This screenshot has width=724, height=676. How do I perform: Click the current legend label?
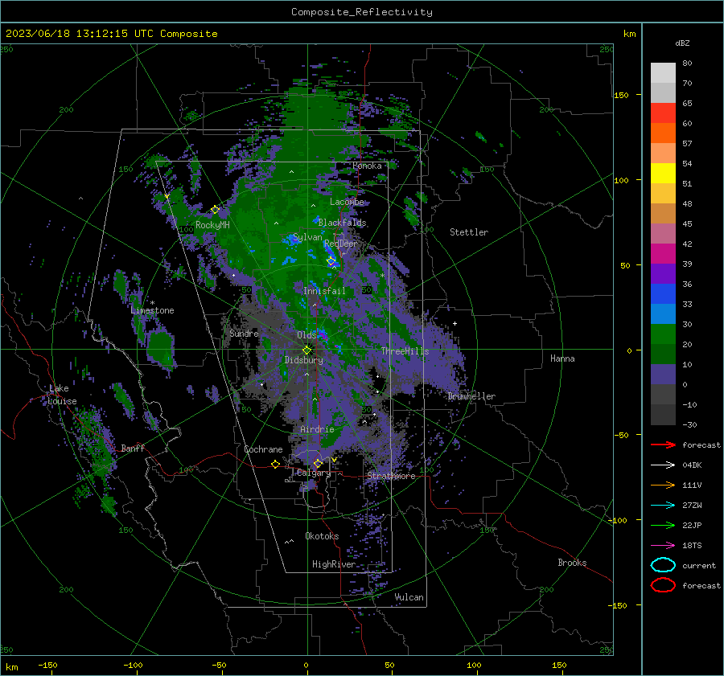pyautogui.click(x=699, y=566)
